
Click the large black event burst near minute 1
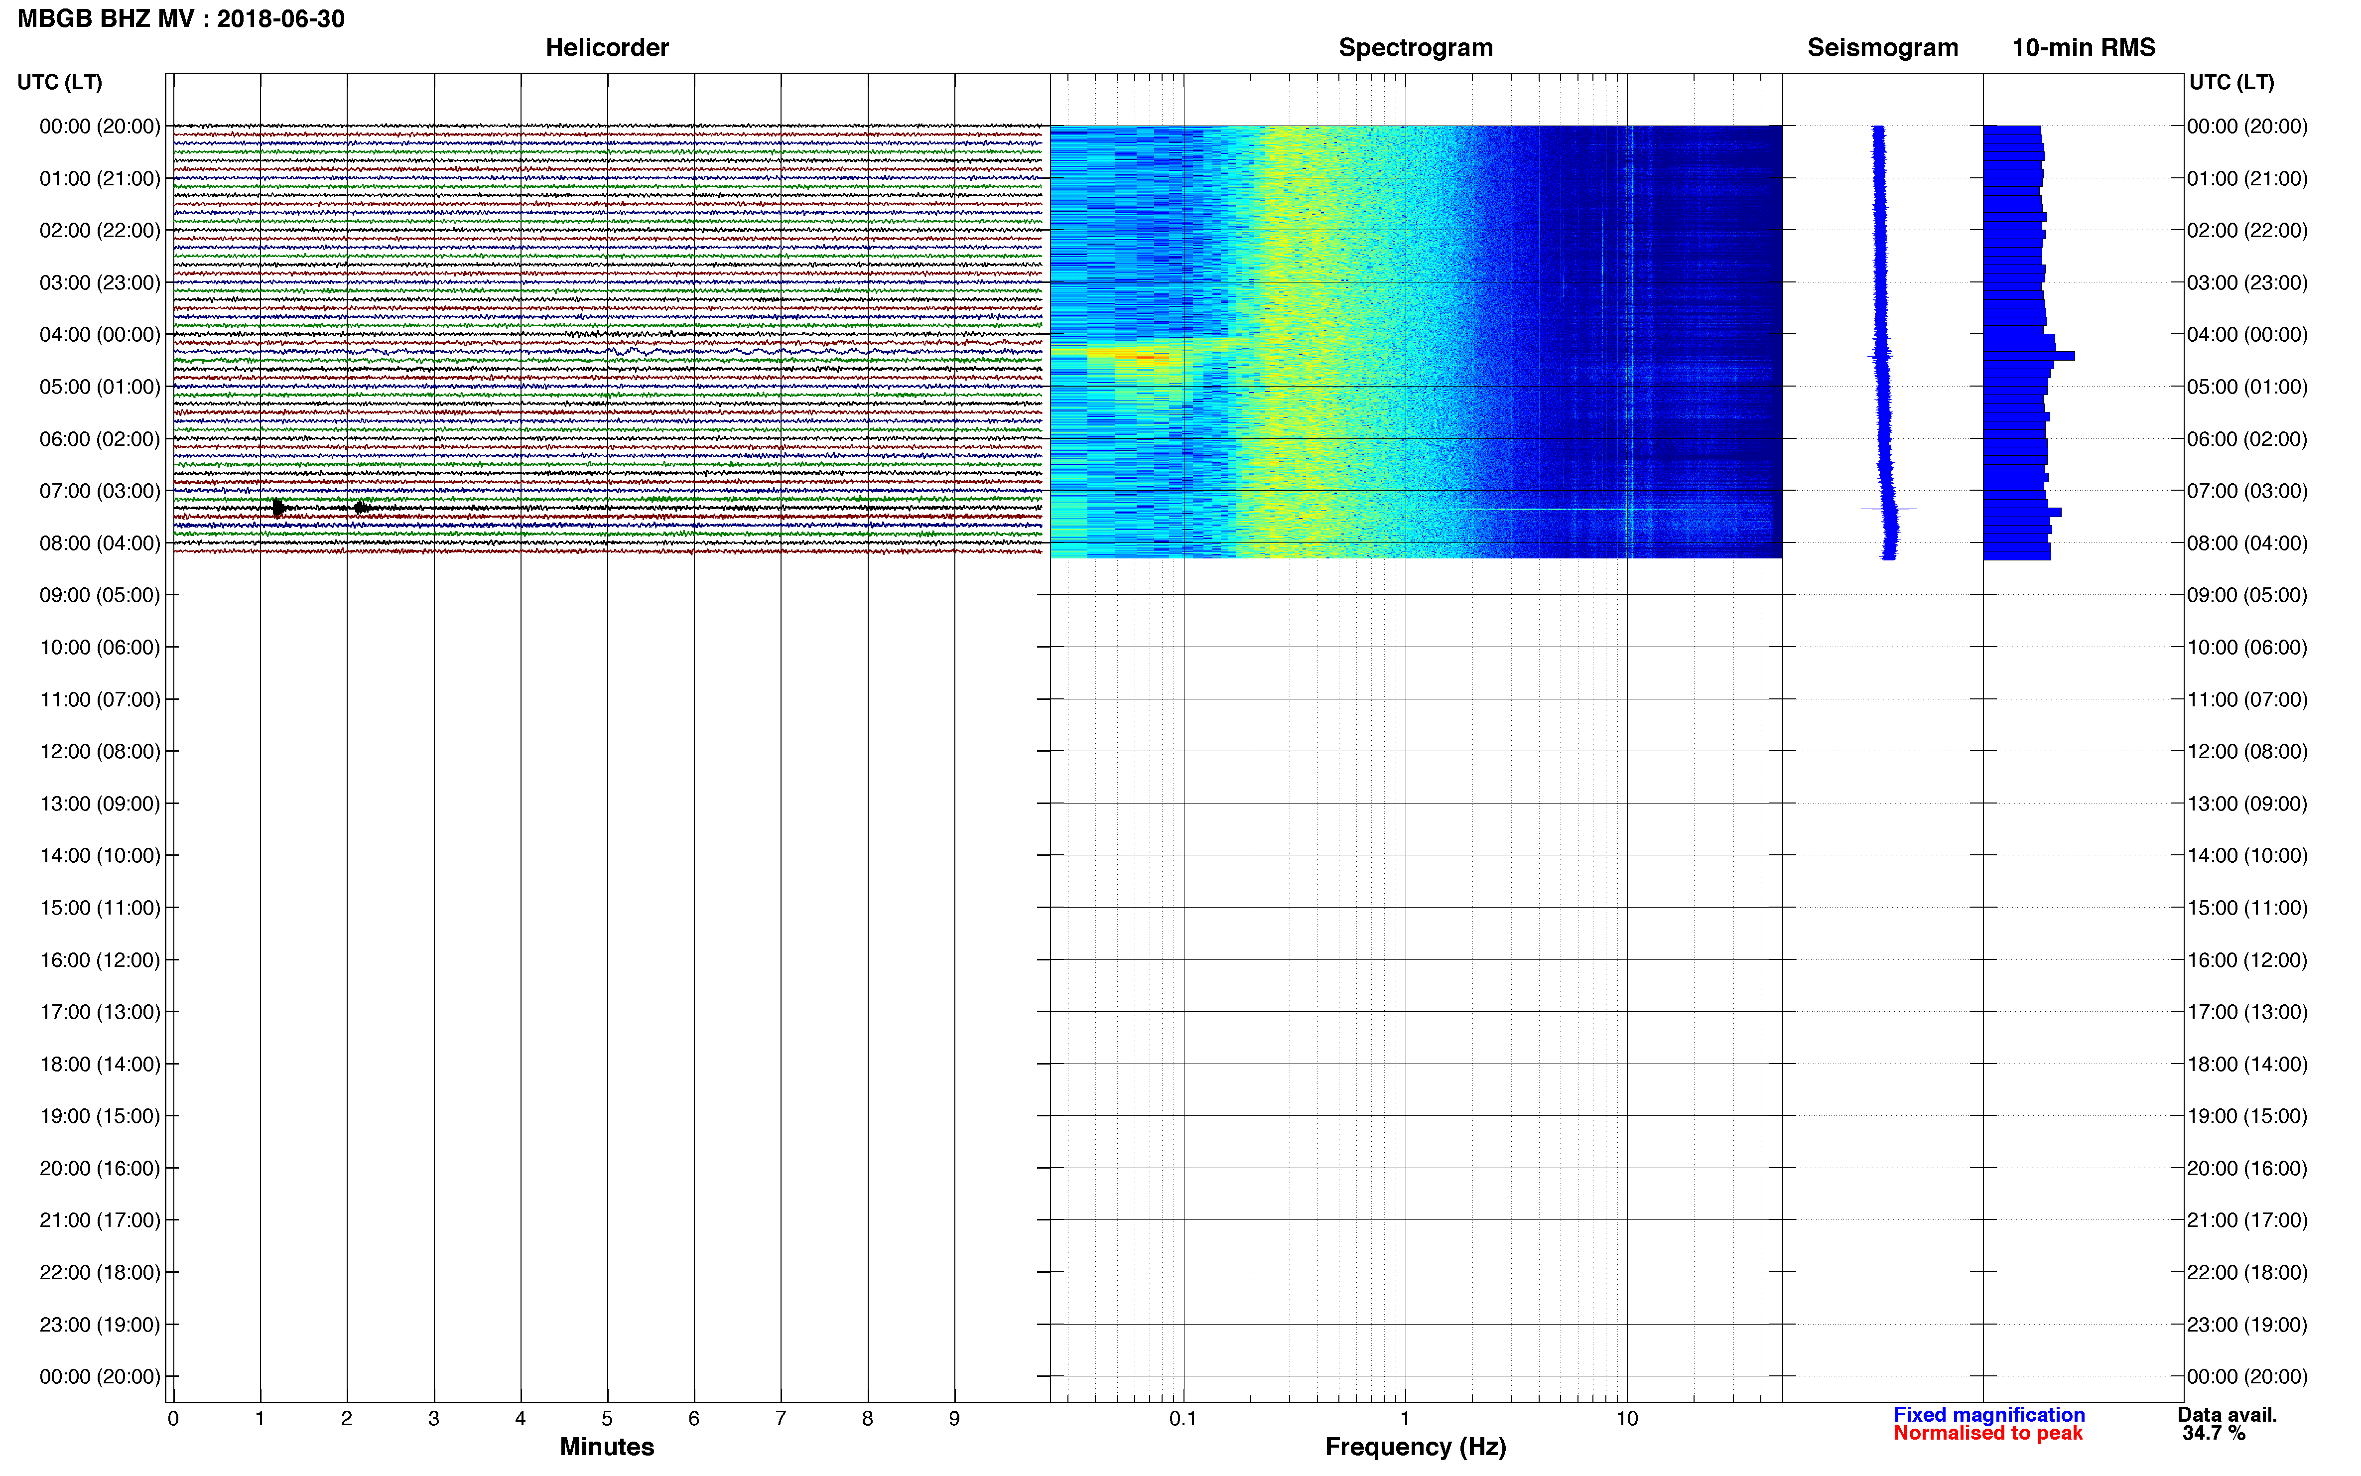[279, 508]
